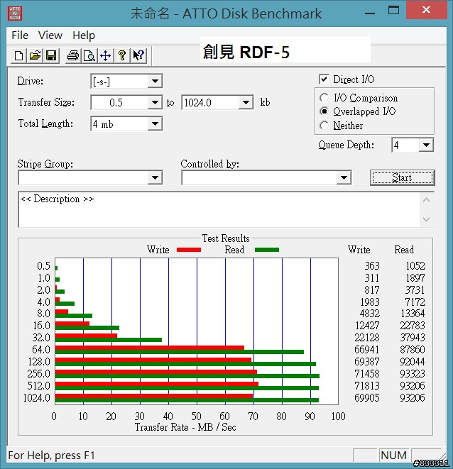The image size is (453, 469).
Task: Click the Description scrollbar down arrow
Action: [426, 219]
